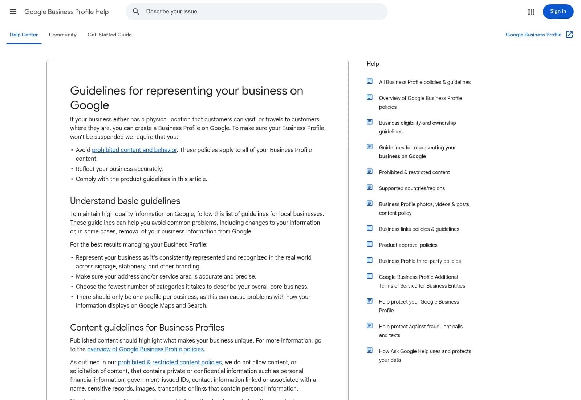Click article icon for Business Profile photos, videos & posts
This screenshot has height=400, width=581.
pos(370,203)
